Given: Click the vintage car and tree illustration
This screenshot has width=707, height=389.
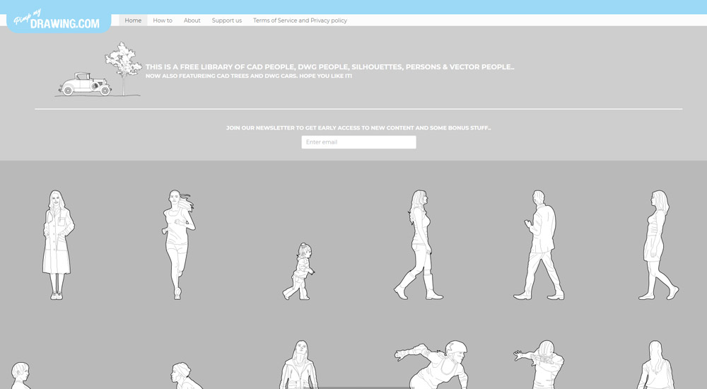Looking at the screenshot, I should 99,69.
